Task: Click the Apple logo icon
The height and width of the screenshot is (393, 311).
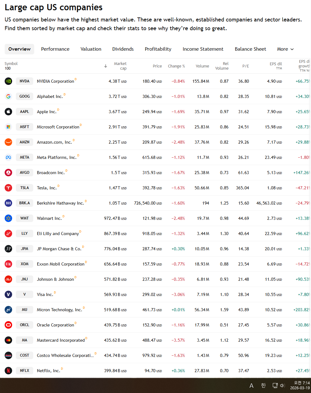Action: coord(8,112)
